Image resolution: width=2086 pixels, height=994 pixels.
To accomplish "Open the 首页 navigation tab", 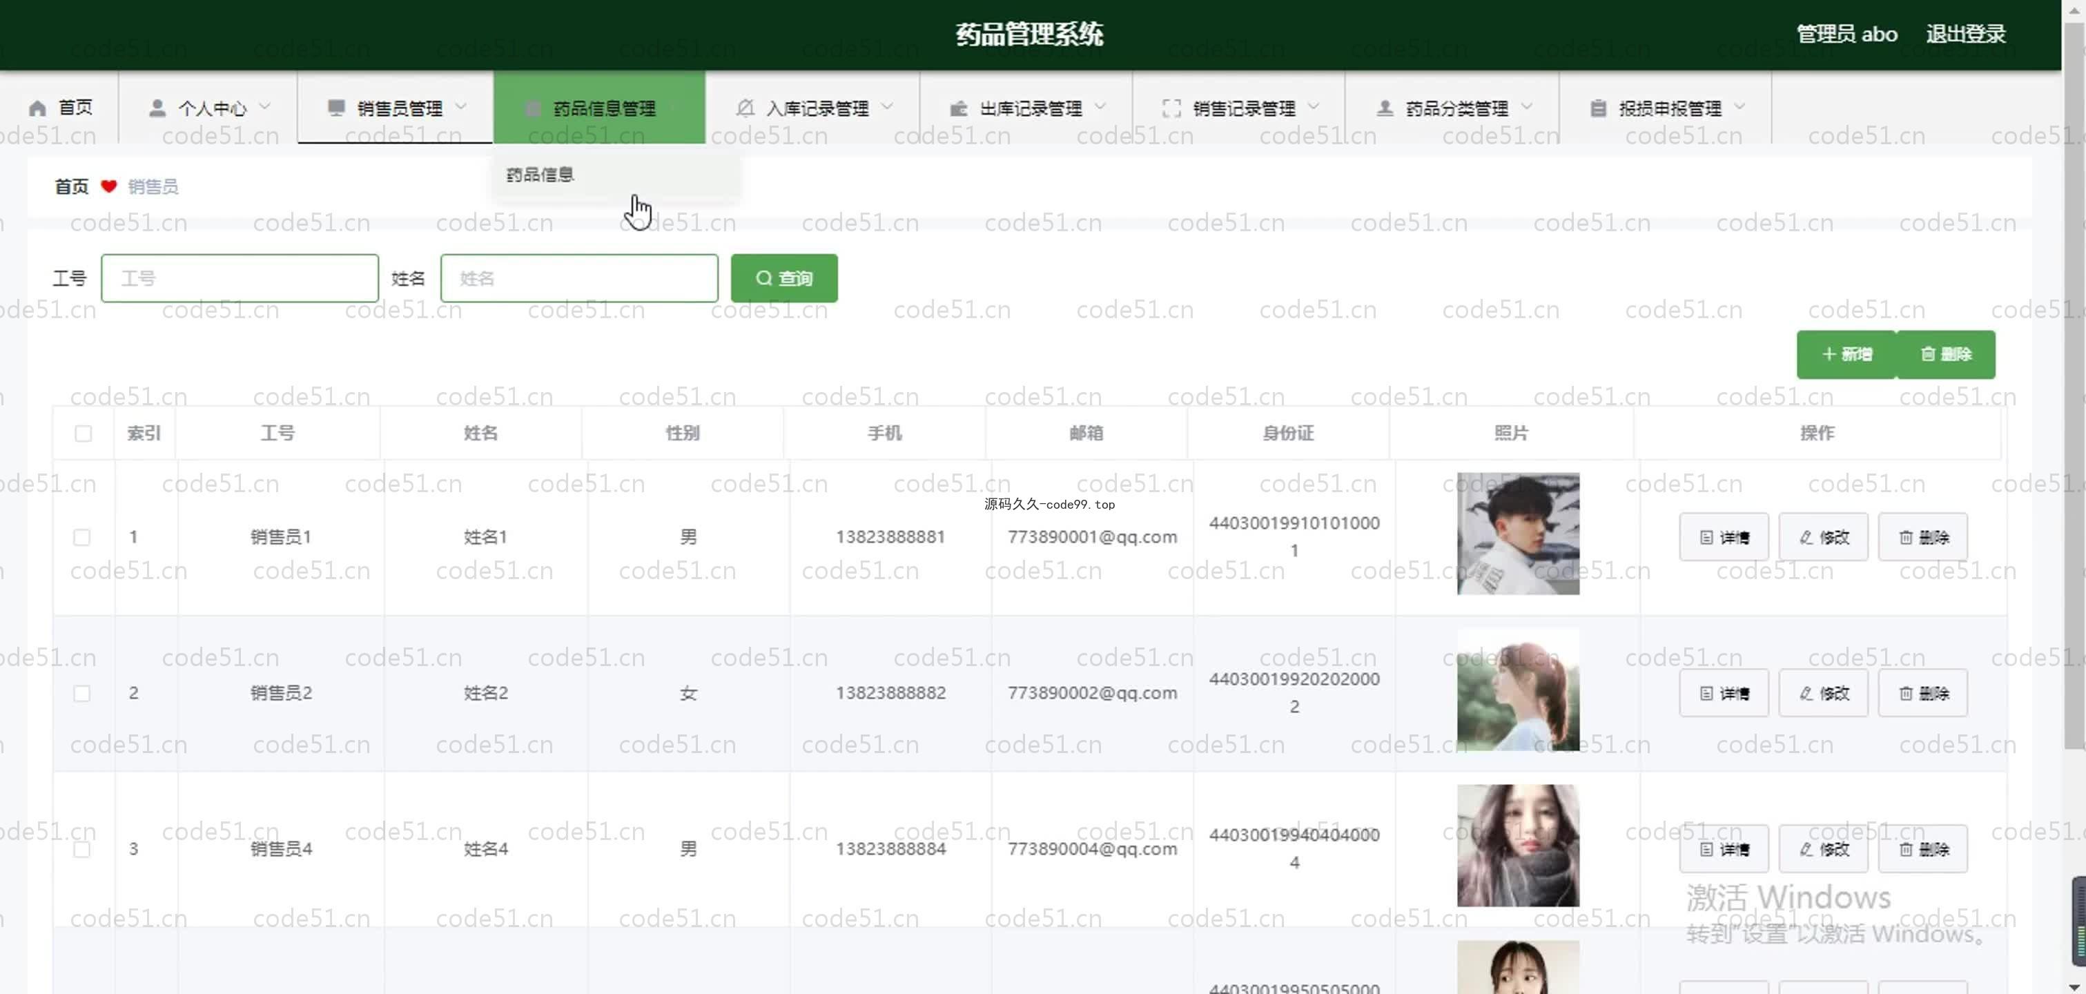I will pyautogui.click(x=60, y=108).
